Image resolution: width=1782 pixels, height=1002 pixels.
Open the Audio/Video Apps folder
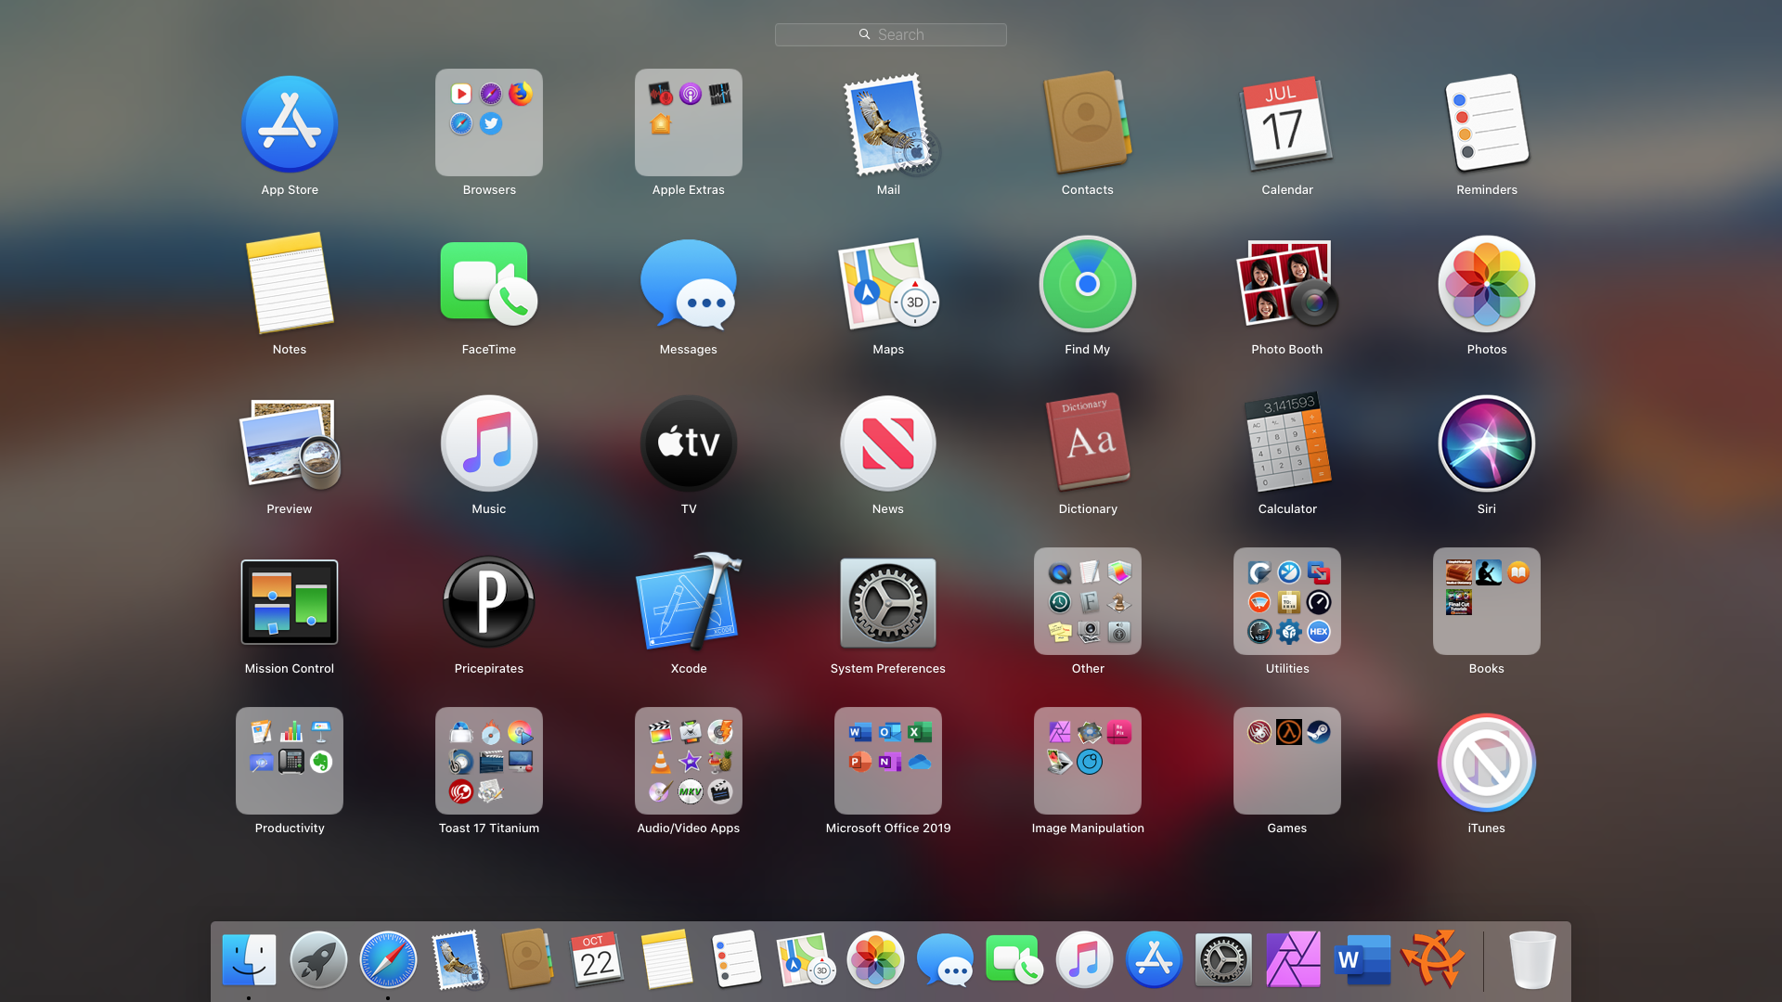[x=688, y=761]
